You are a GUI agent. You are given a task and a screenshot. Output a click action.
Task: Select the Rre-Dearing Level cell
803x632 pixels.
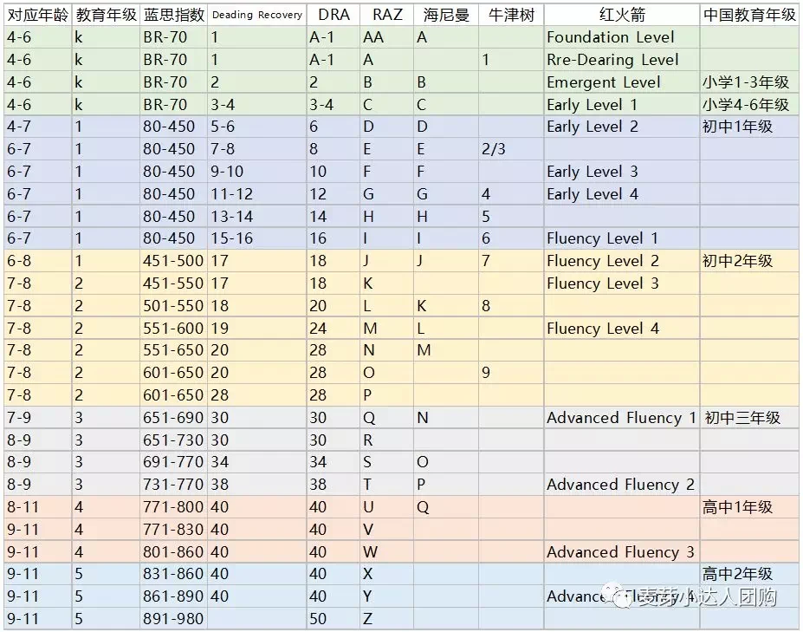(x=622, y=60)
